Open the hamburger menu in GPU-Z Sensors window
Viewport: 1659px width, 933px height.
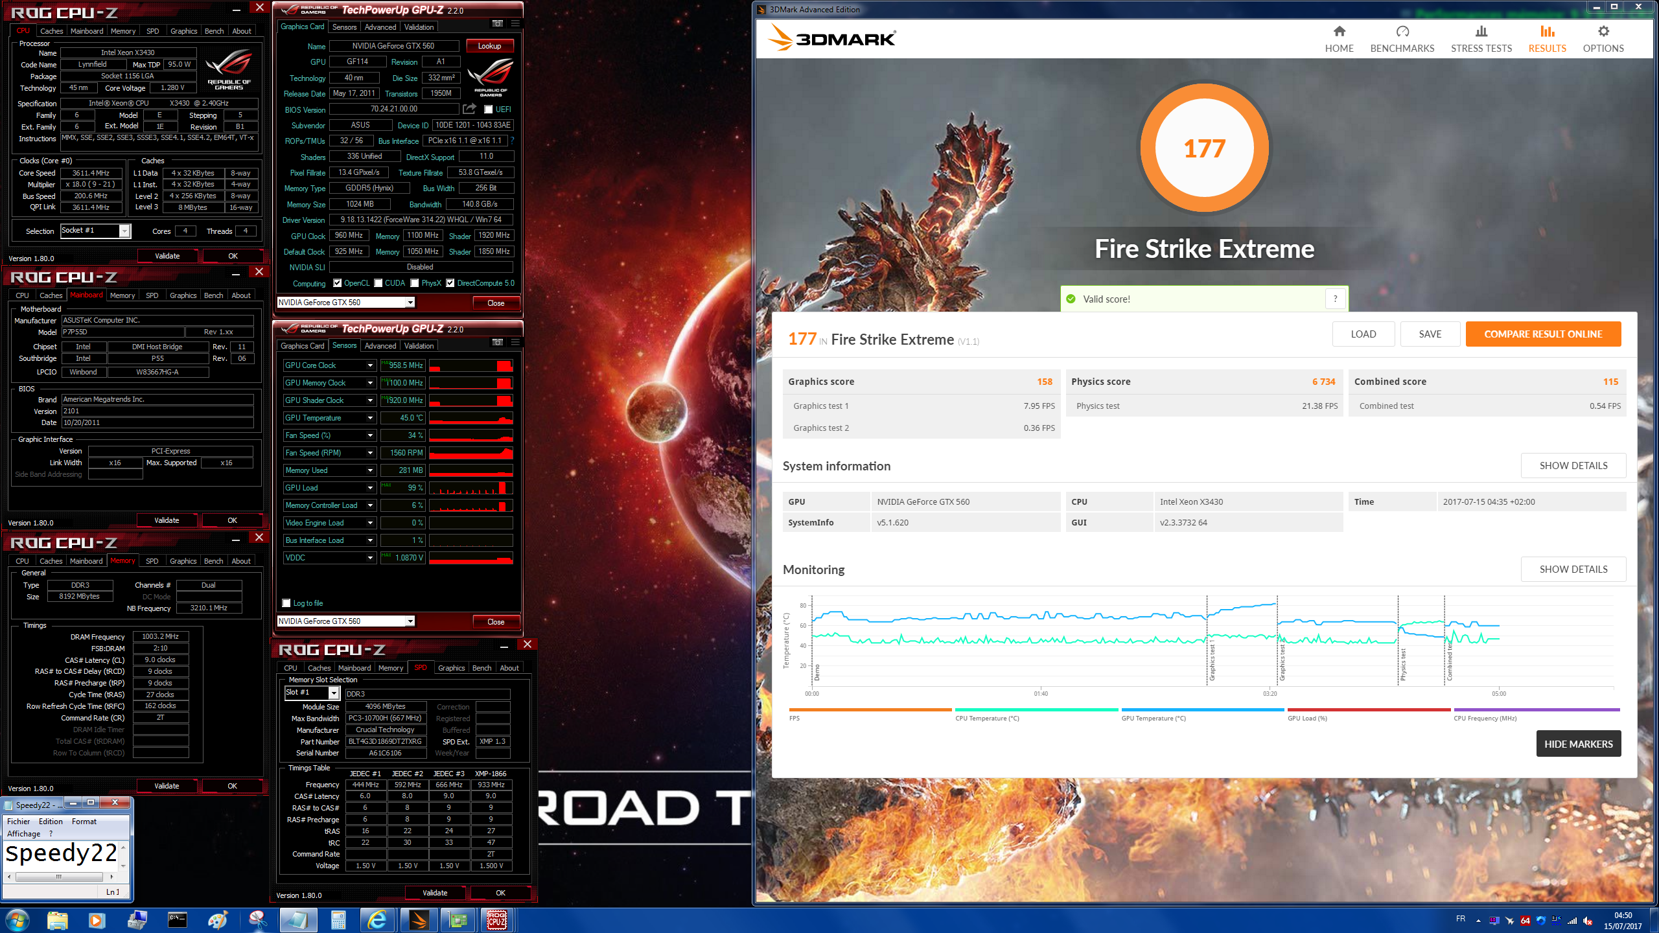(515, 342)
